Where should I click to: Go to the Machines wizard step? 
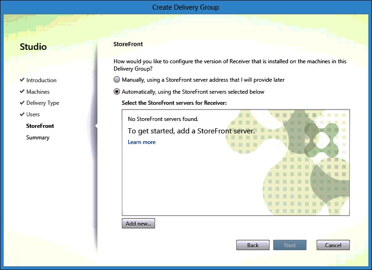(38, 91)
